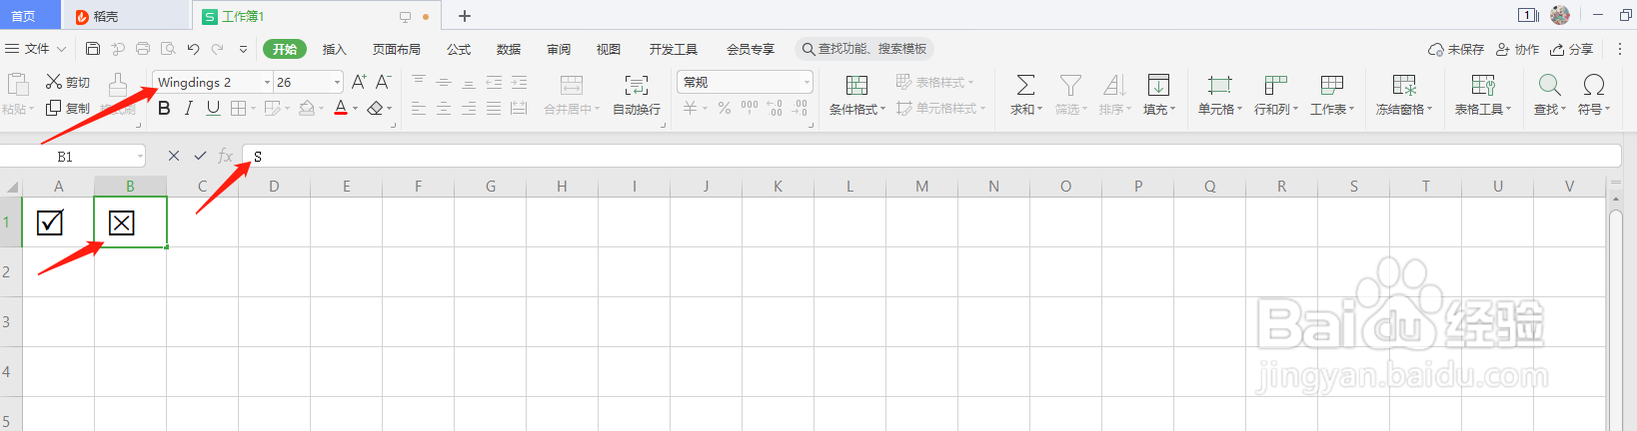Switch to the 公式 ribbon tab
The width and height of the screenshot is (1637, 431).
[459, 49]
